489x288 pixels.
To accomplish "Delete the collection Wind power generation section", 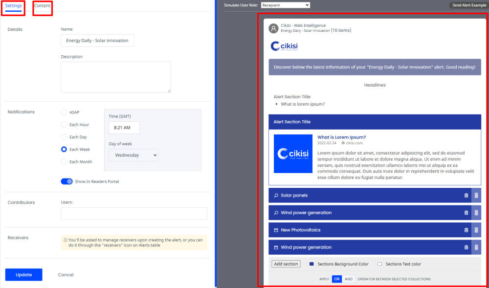I will pos(466,247).
